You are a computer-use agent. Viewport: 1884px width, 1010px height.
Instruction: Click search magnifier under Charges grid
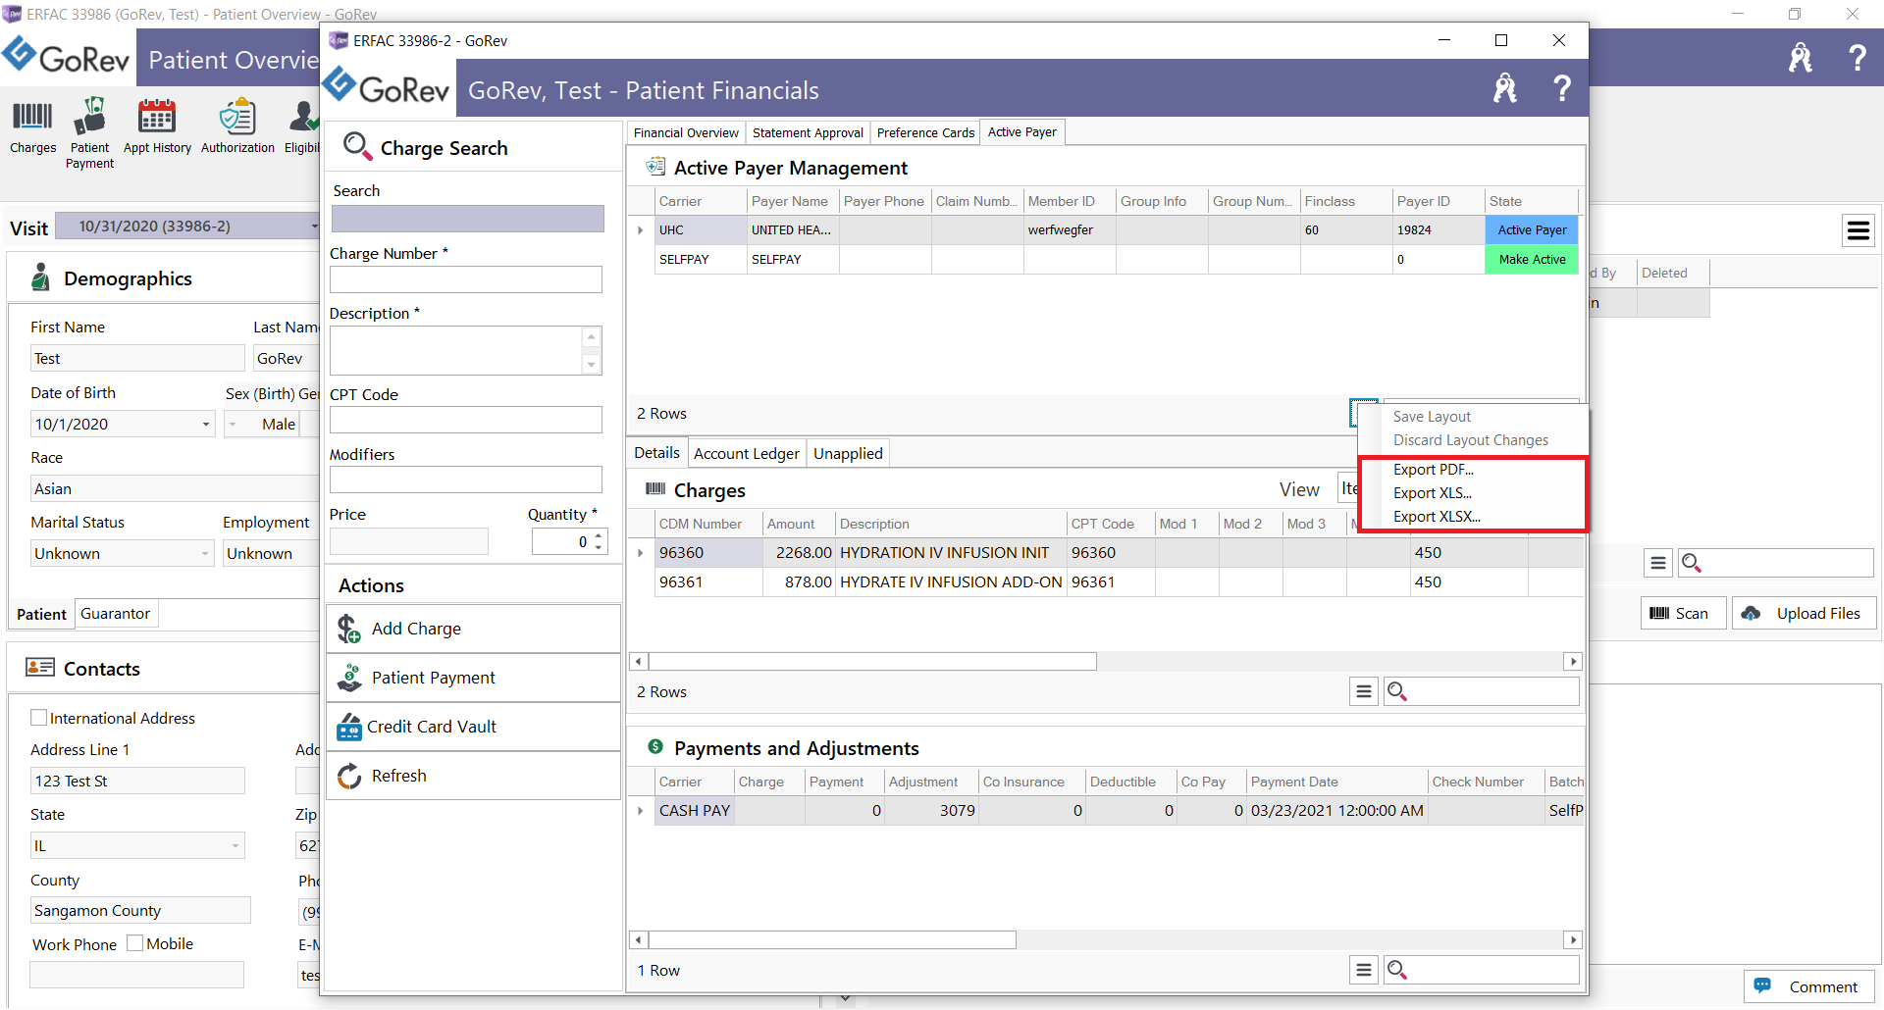pyautogui.click(x=1396, y=691)
